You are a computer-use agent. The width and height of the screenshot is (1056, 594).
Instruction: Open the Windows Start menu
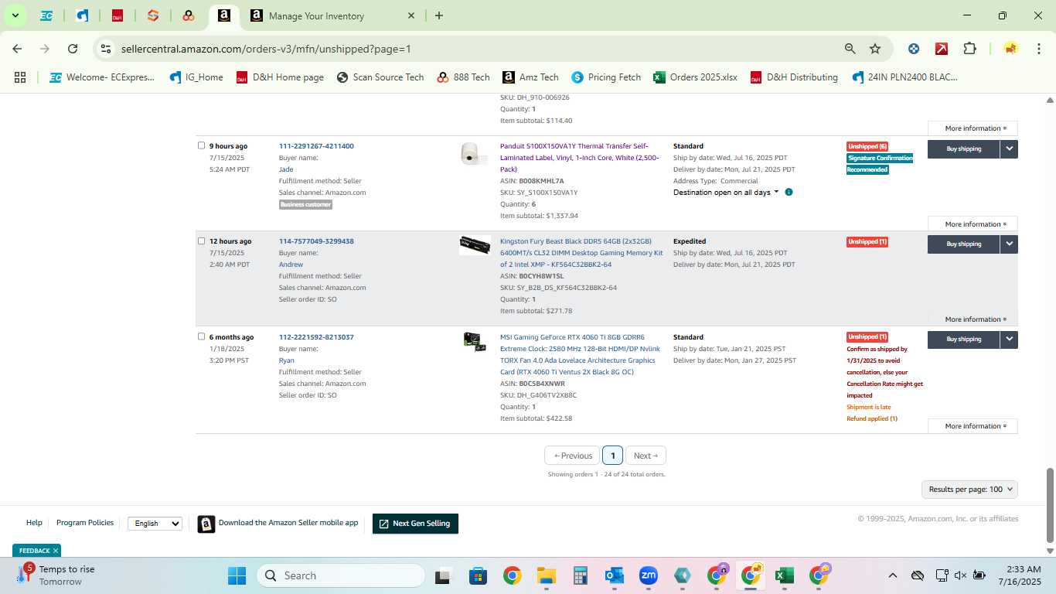[x=237, y=575]
